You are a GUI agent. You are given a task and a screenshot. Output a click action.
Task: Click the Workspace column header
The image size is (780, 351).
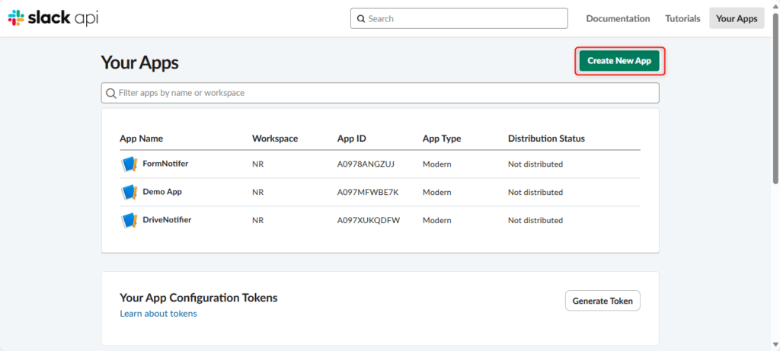tap(275, 139)
